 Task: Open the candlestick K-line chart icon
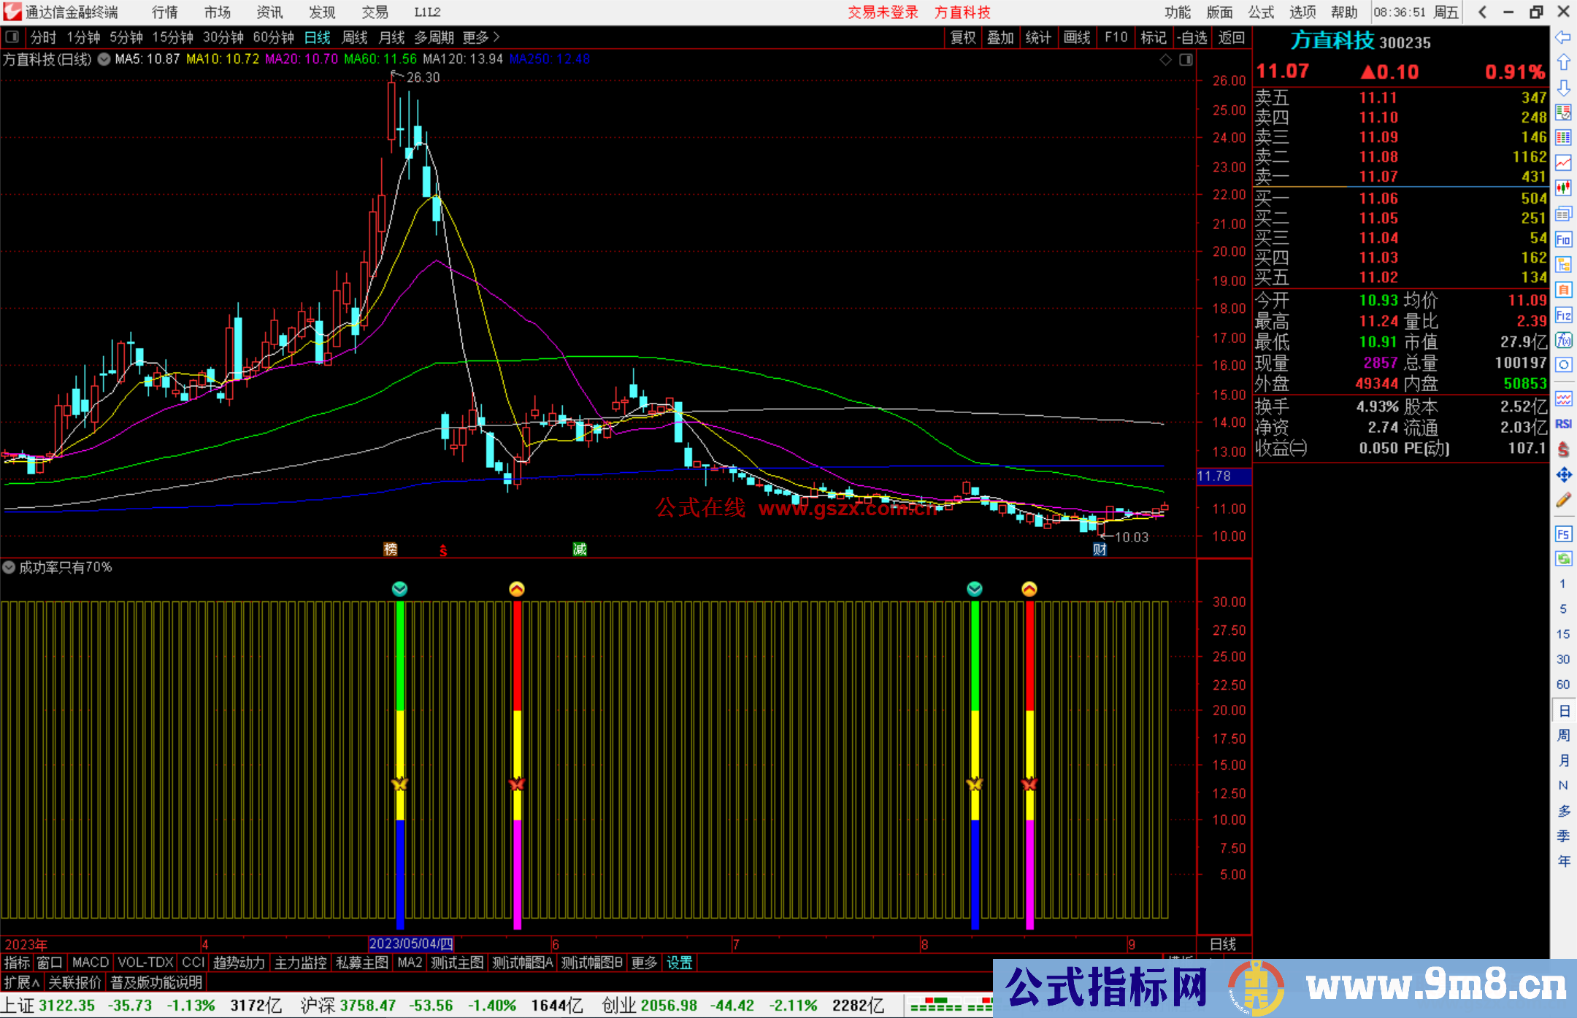1562,188
